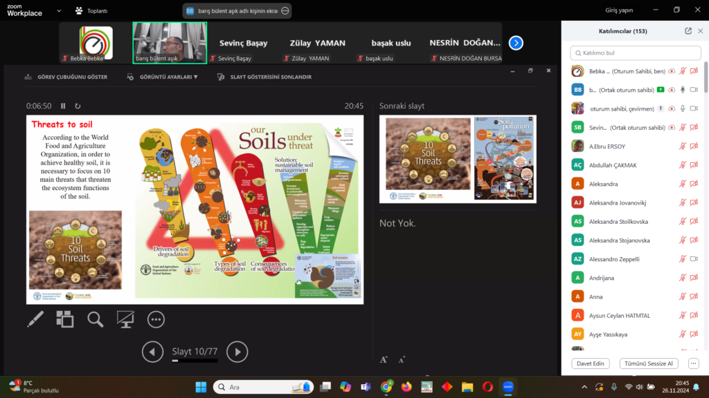The width and height of the screenshot is (709, 398).
Task: Expand the Görüntü Ayarları dropdown
Action: point(163,77)
